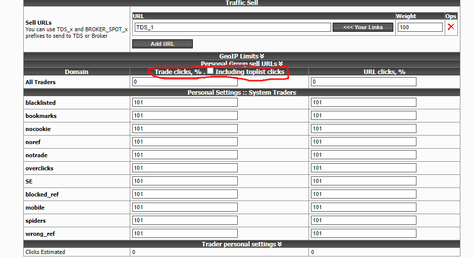Screen dimensions: 473x258
Task: Edit wrong_ref trade clicks field
Action: click(185, 233)
